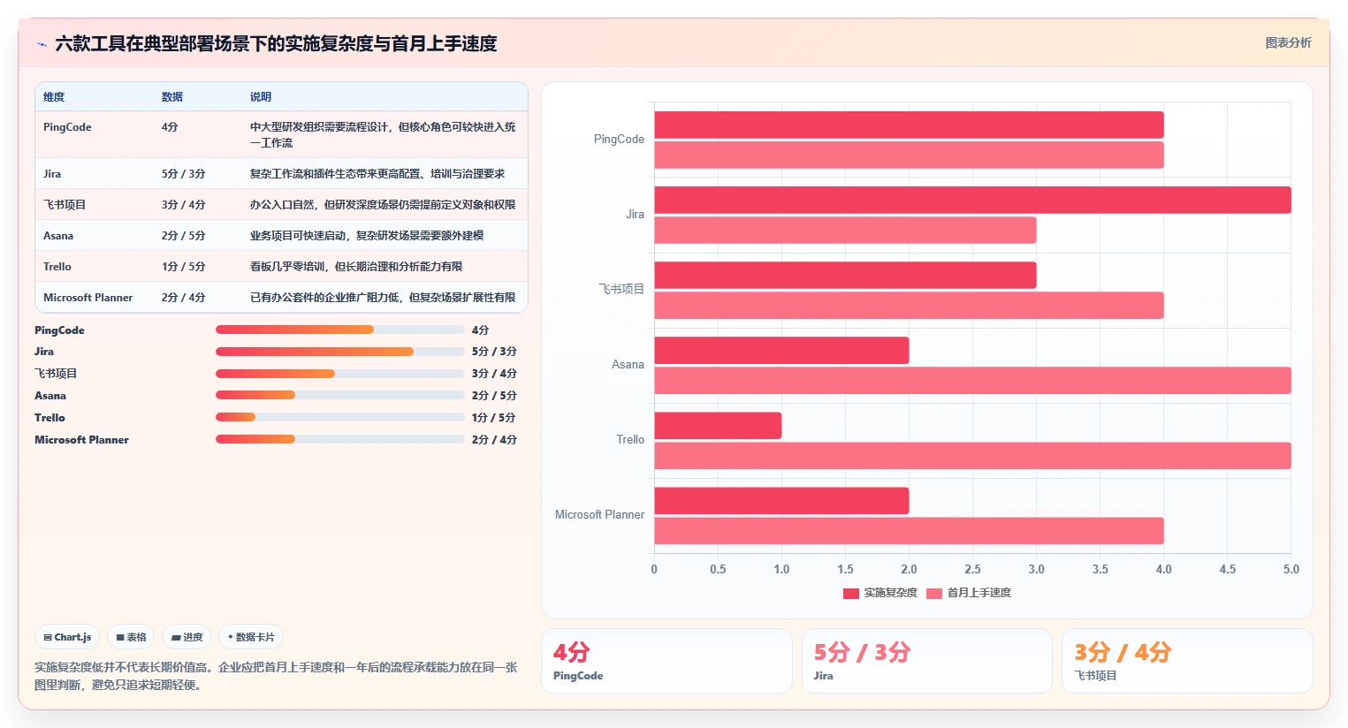1348x728 pixels.
Task: Click the table description starting 复杂工作流和插件生态
Action: click(377, 174)
